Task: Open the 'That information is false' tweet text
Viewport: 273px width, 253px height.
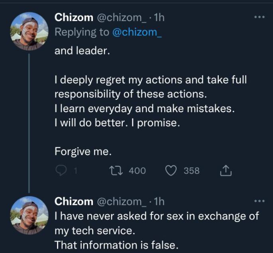Action: pos(116,244)
